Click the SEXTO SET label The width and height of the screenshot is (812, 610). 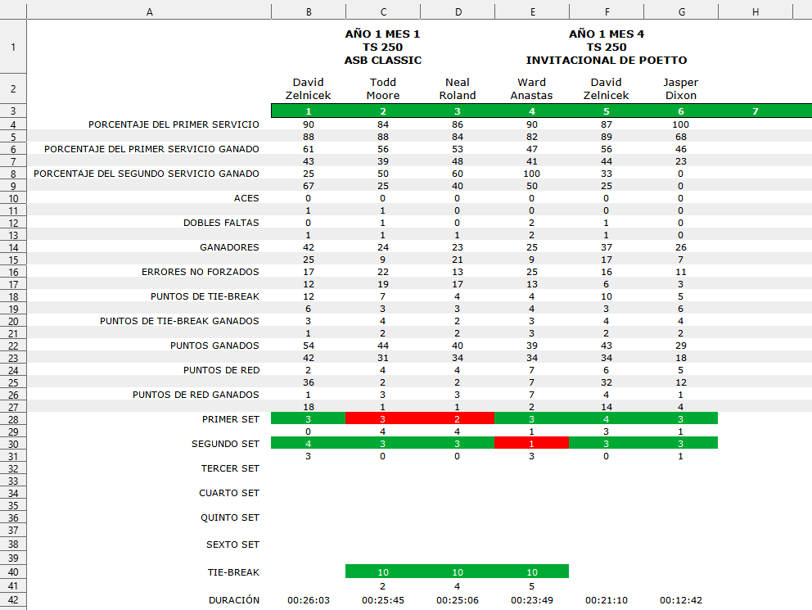coord(233,544)
